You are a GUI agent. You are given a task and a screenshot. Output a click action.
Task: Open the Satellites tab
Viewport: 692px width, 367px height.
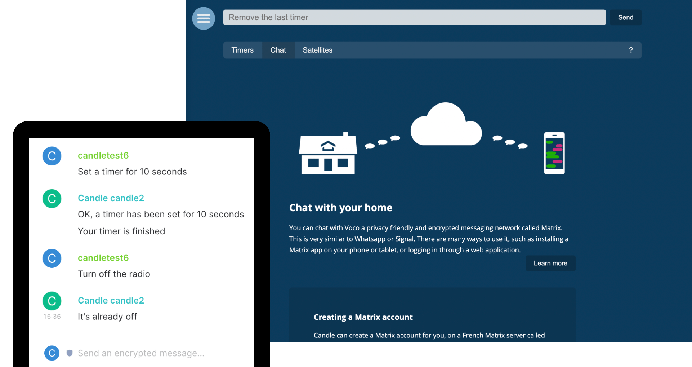pos(317,50)
